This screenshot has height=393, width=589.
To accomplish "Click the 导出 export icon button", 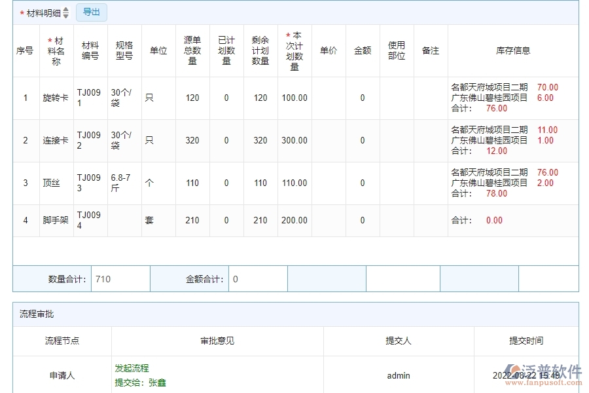I will tap(91, 12).
